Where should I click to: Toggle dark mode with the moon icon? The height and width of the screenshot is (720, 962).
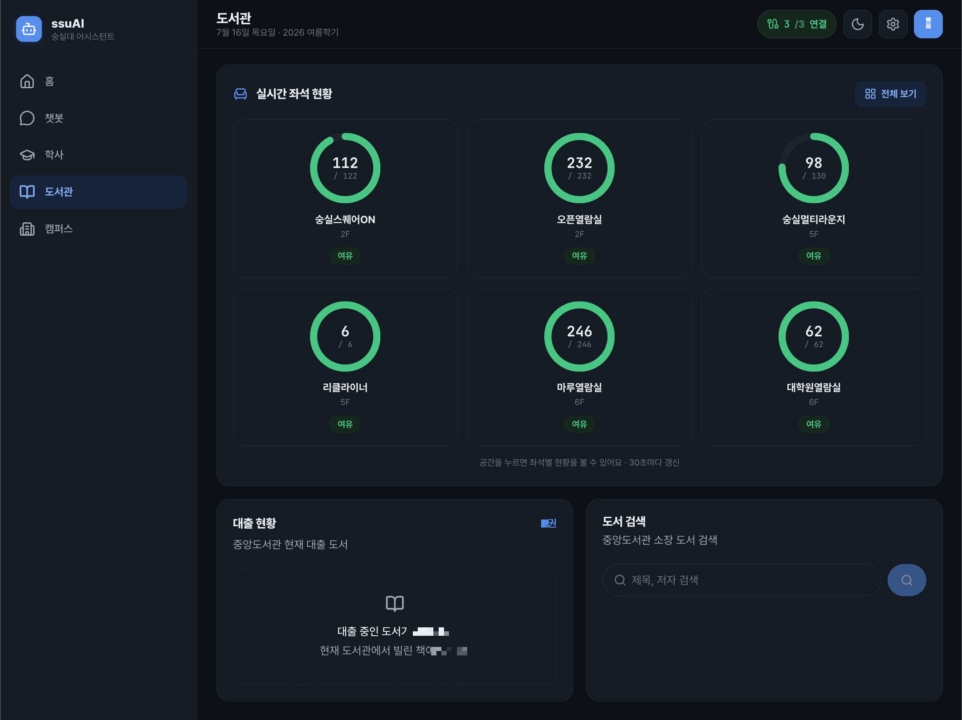coord(858,24)
